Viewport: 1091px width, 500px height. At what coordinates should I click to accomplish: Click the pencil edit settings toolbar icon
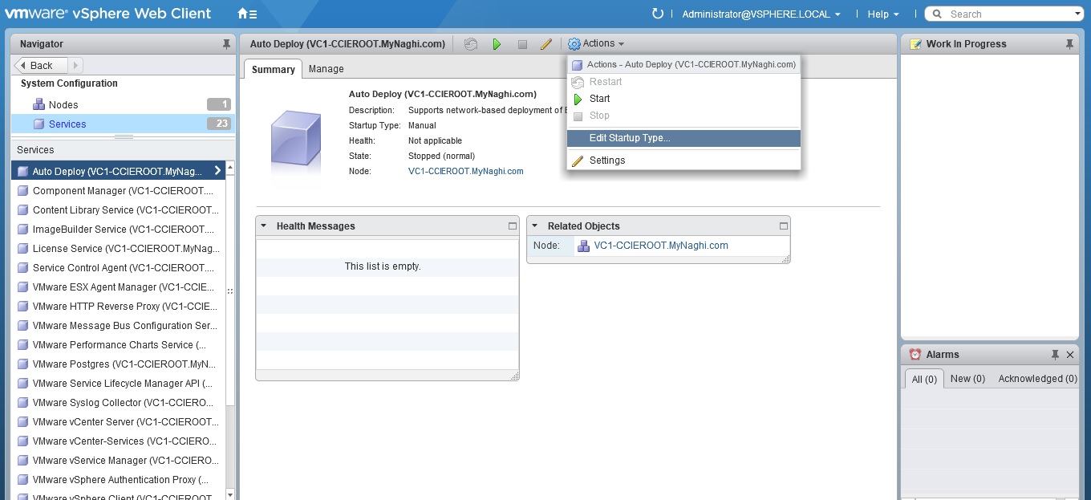(x=546, y=44)
